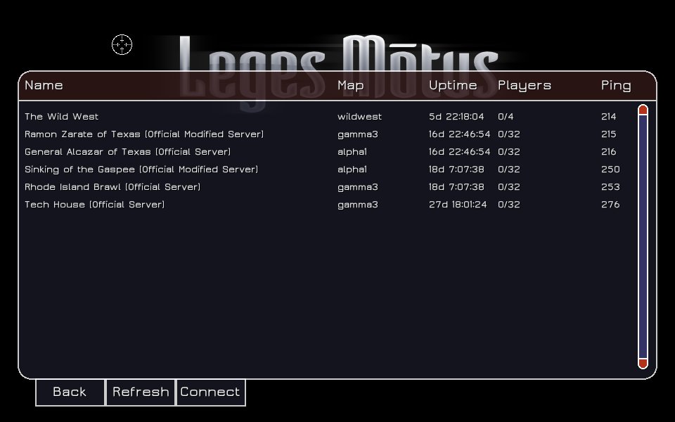This screenshot has height=422, width=675.
Task: Click ping value 214
Action: point(609,117)
